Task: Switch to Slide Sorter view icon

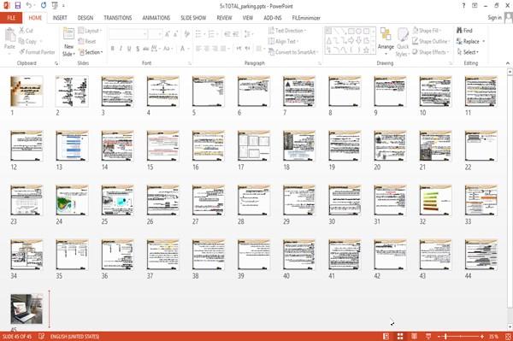Action: point(400,336)
